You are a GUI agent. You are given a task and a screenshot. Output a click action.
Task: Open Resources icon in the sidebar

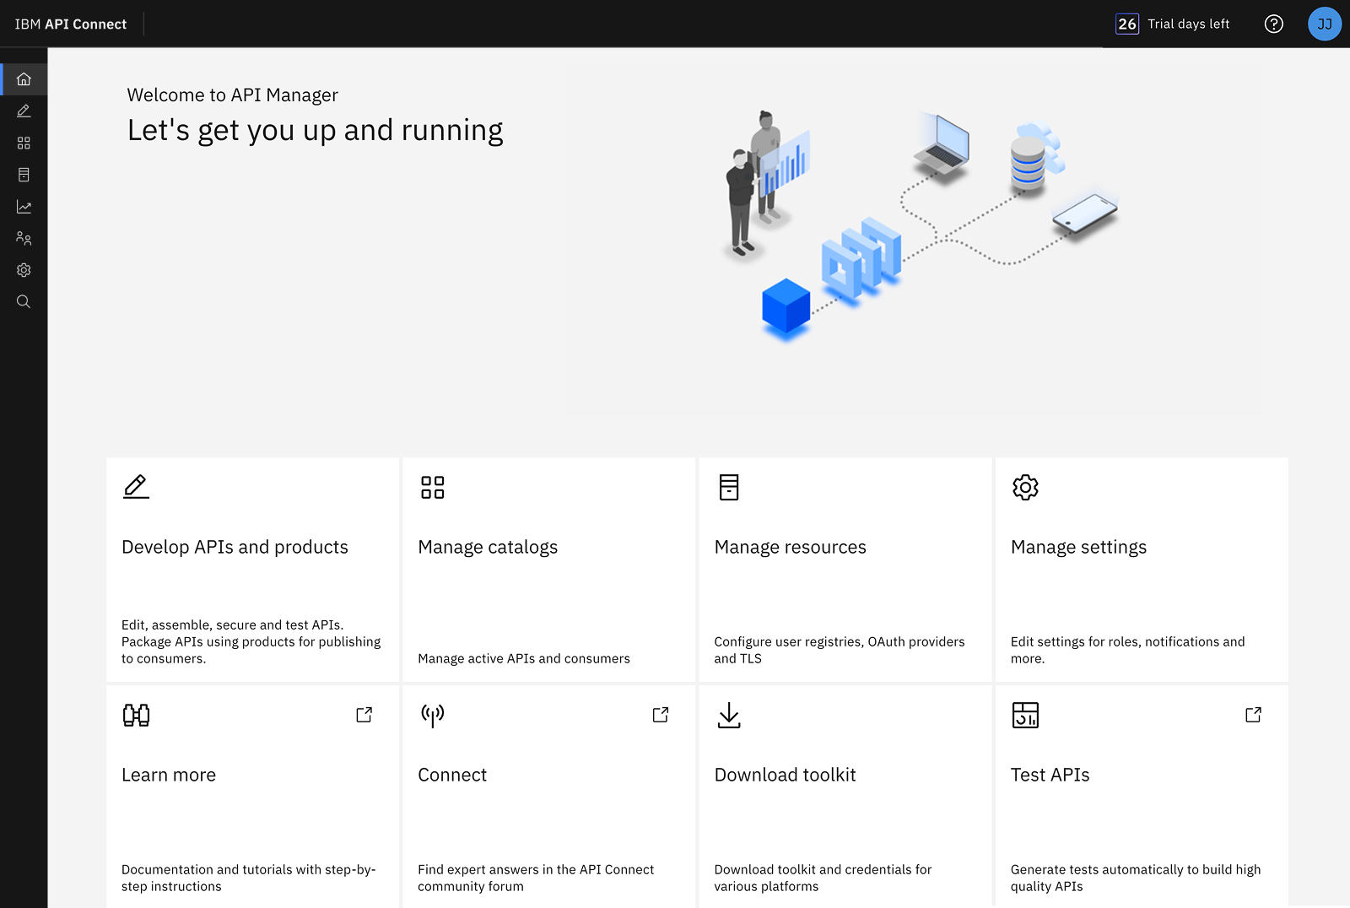[x=24, y=175]
